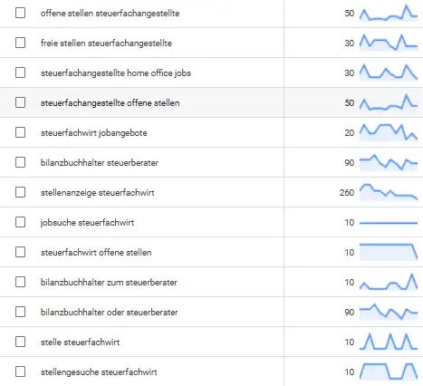
Task: View trend chart for steuerfachwirt offene stellen
Action: [389, 252]
